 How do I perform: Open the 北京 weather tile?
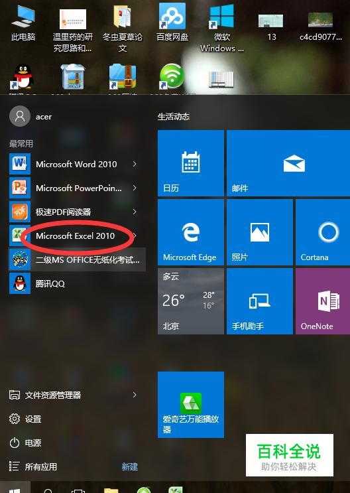point(191,301)
